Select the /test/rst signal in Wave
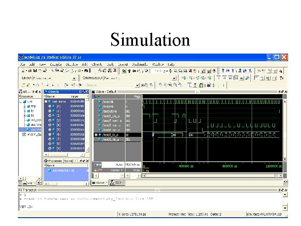 tap(108, 106)
